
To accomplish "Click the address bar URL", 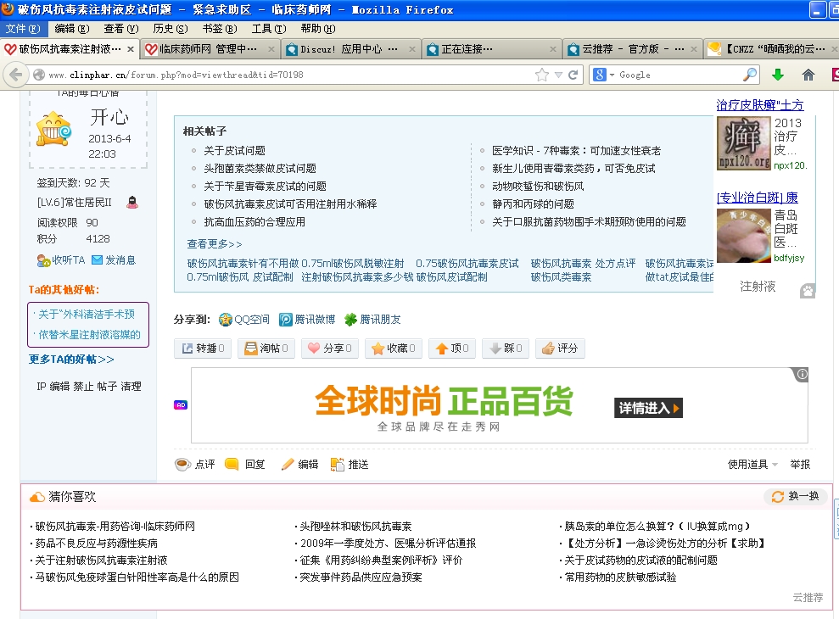I will 176,75.
